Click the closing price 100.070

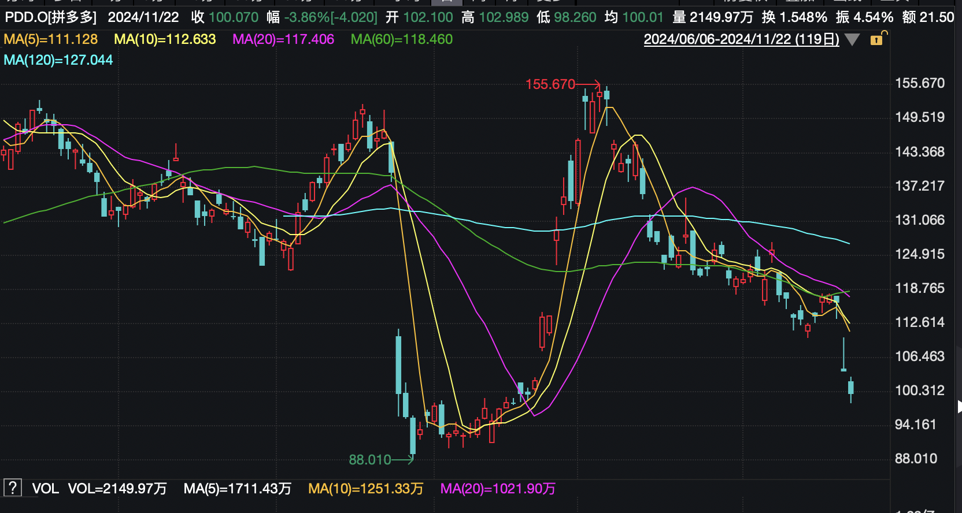[234, 17]
